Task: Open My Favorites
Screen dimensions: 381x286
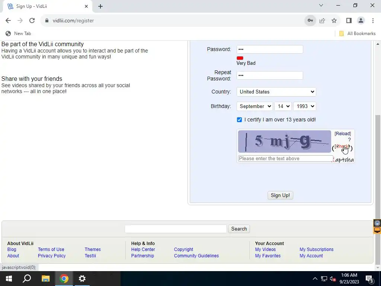Action: (x=268, y=255)
